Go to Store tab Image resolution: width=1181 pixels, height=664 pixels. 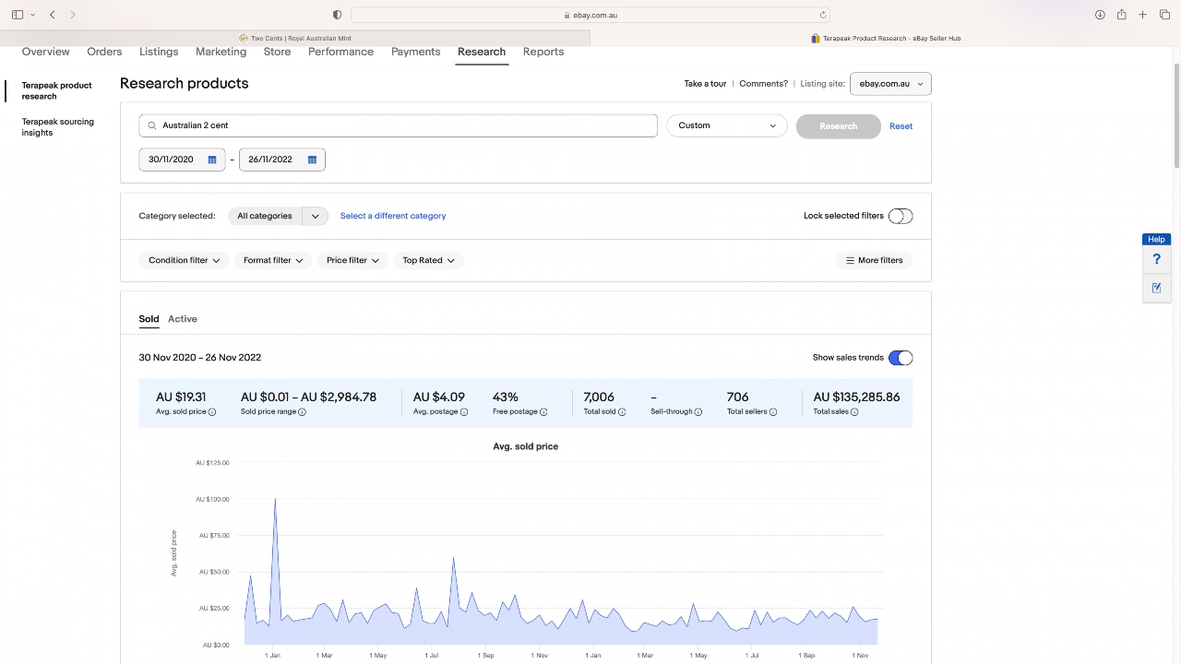(x=277, y=52)
